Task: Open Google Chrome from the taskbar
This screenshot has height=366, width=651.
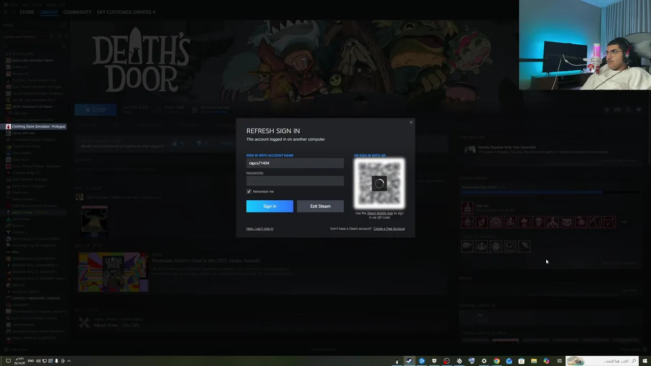Action: [496, 361]
